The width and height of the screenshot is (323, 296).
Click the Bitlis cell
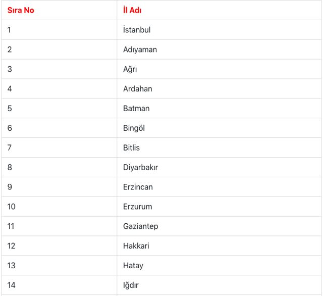click(131, 148)
